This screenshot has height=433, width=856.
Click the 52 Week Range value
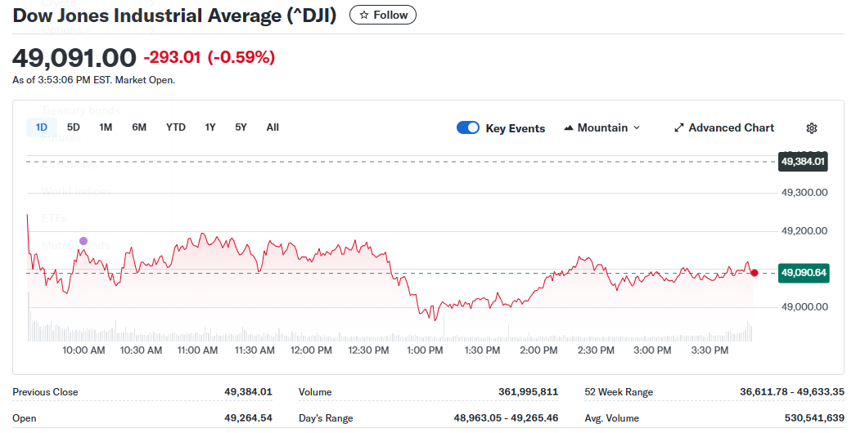click(x=792, y=392)
